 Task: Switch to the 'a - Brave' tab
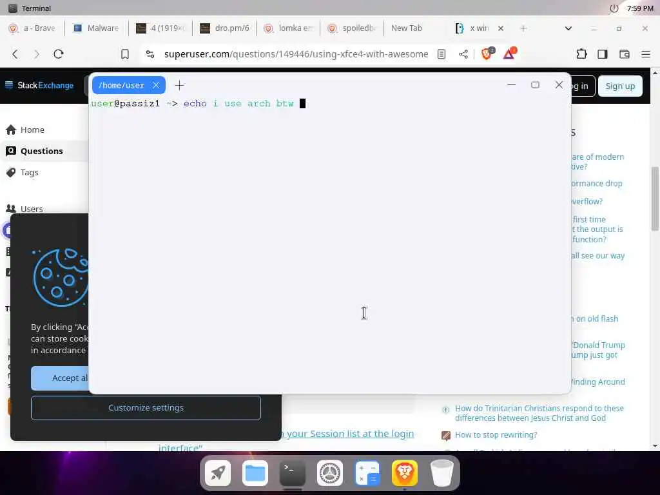point(33,28)
